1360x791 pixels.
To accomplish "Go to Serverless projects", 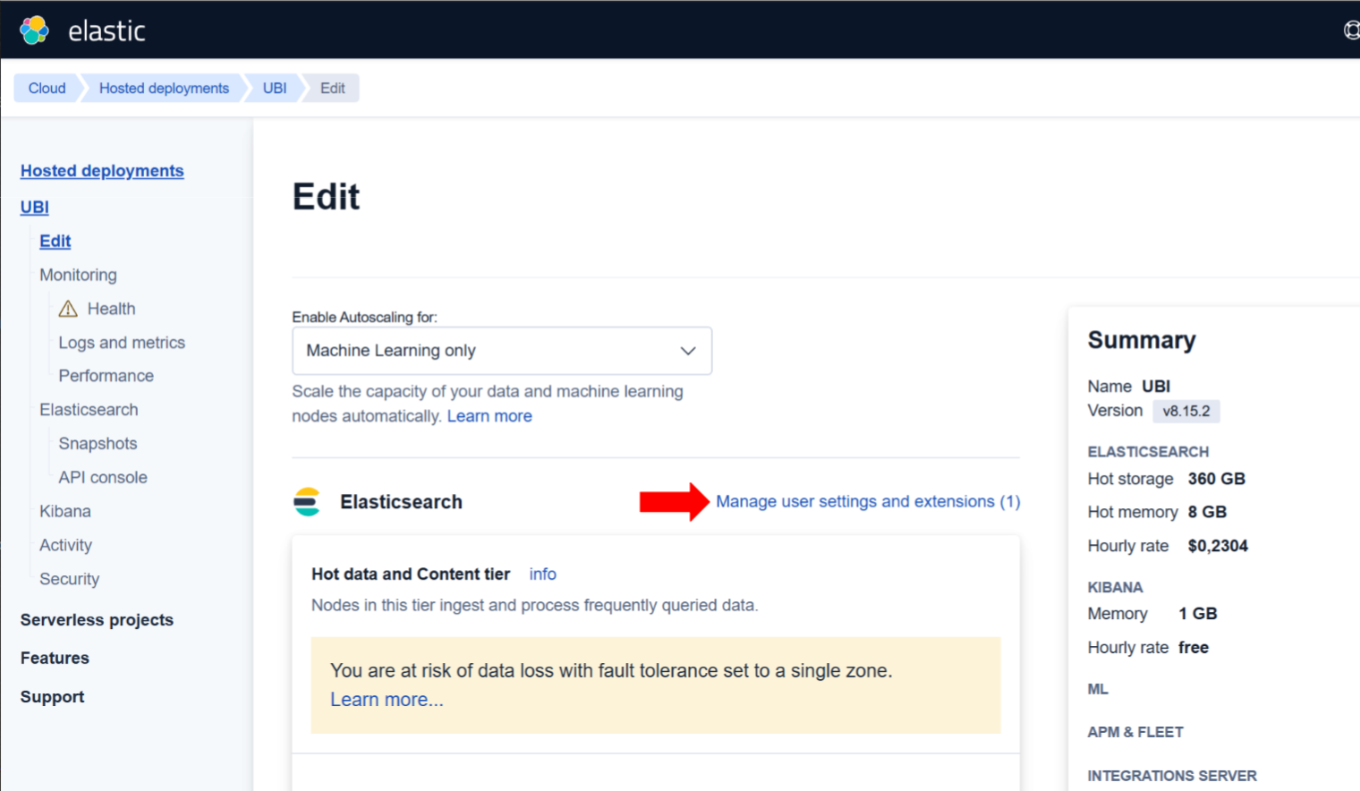I will [97, 620].
